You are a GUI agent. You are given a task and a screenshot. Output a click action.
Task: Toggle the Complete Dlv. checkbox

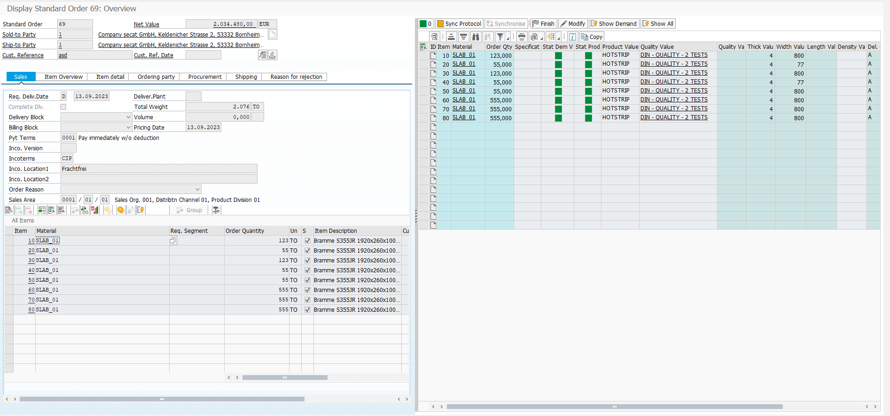coord(63,107)
